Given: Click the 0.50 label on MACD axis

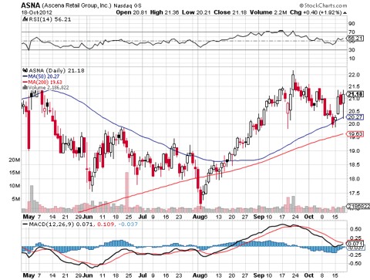Looking at the screenshot, I should click(356, 229).
